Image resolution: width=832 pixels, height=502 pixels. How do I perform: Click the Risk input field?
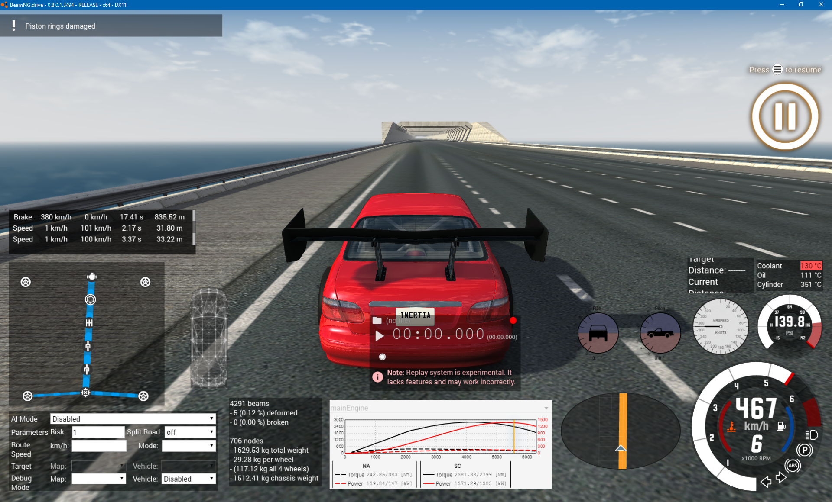click(x=98, y=432)
